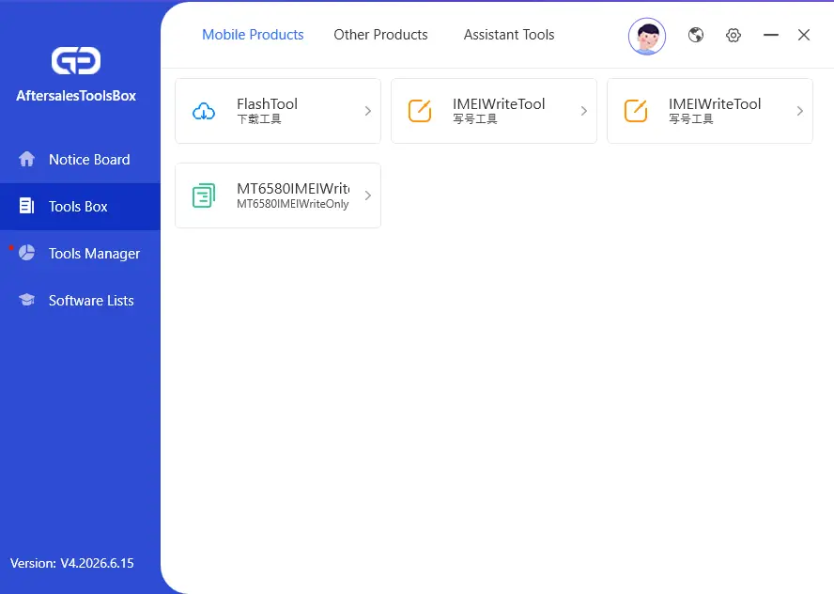Minimize the AftersalesToolsBox window
834x594 pixels.
[771, 35]
